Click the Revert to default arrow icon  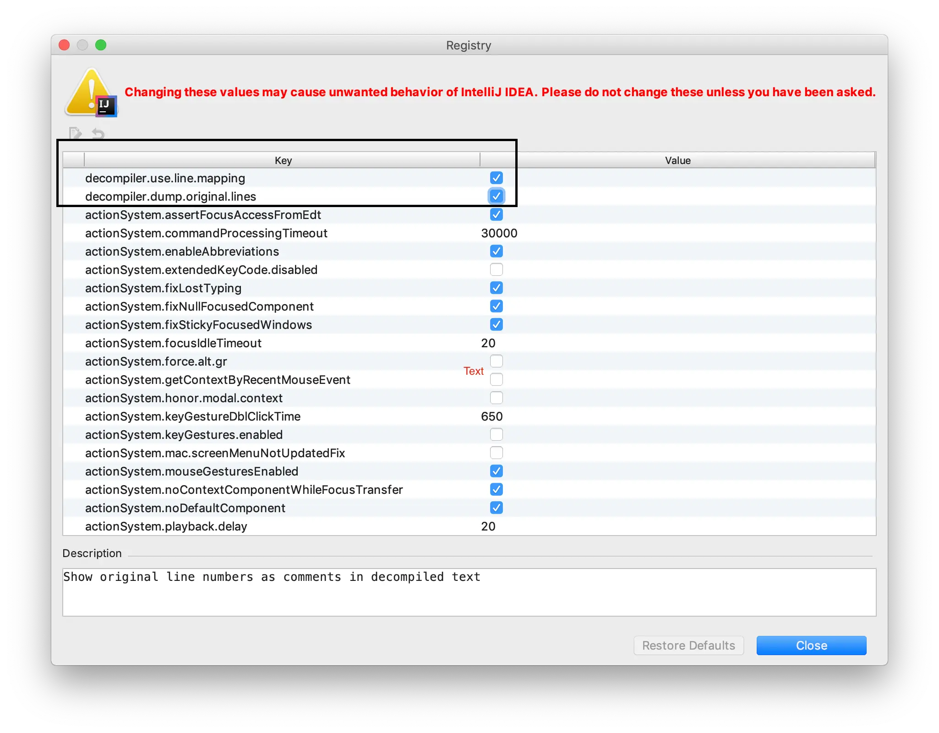pos(98,133)
